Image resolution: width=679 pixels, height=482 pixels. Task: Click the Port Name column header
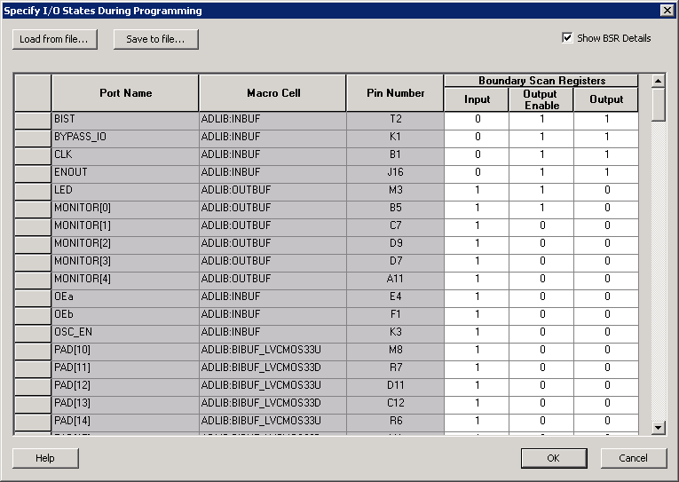coord(125,93)
